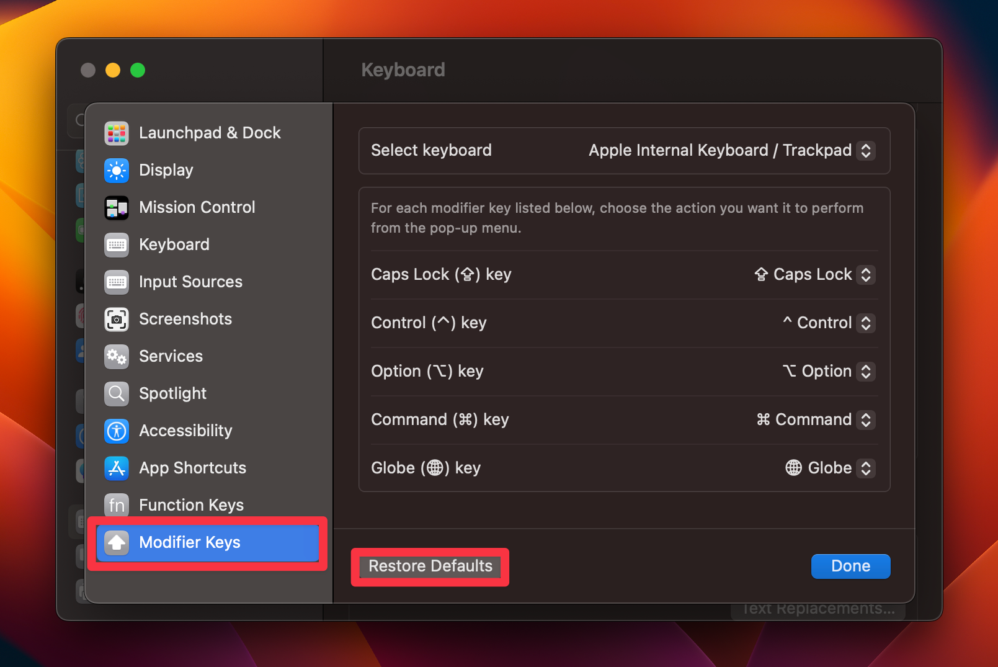
Task: Select the Launchpad & Dock sidebar icon
Action: [x=117, y=133]
